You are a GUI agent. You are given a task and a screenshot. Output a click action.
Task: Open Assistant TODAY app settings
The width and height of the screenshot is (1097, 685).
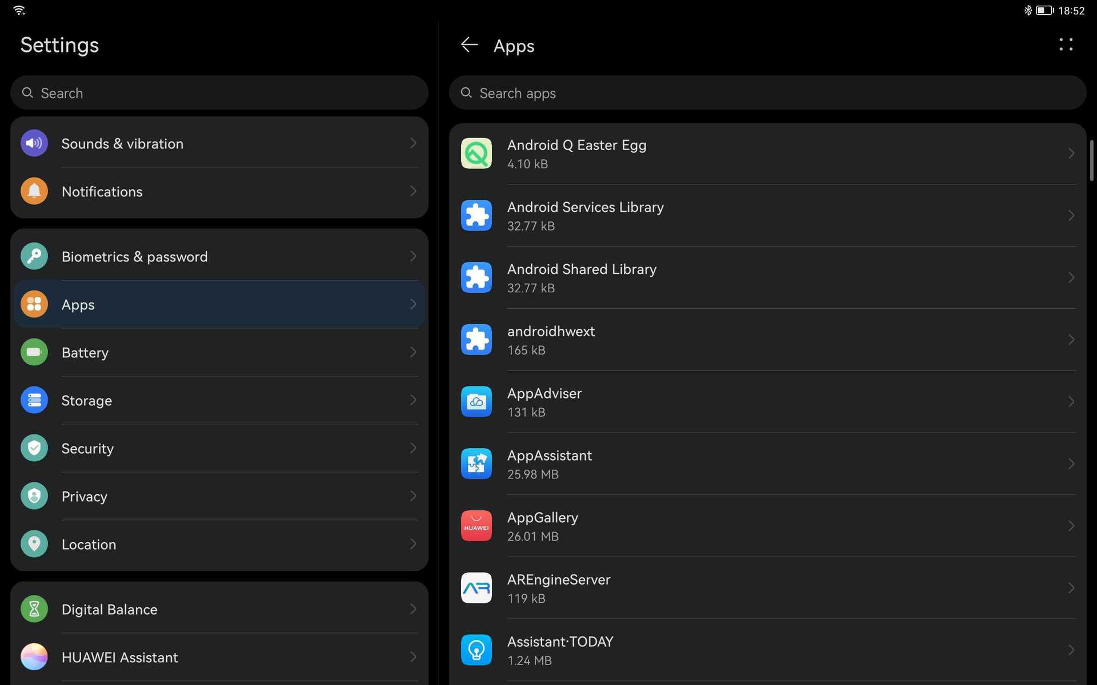pos(767,650)
